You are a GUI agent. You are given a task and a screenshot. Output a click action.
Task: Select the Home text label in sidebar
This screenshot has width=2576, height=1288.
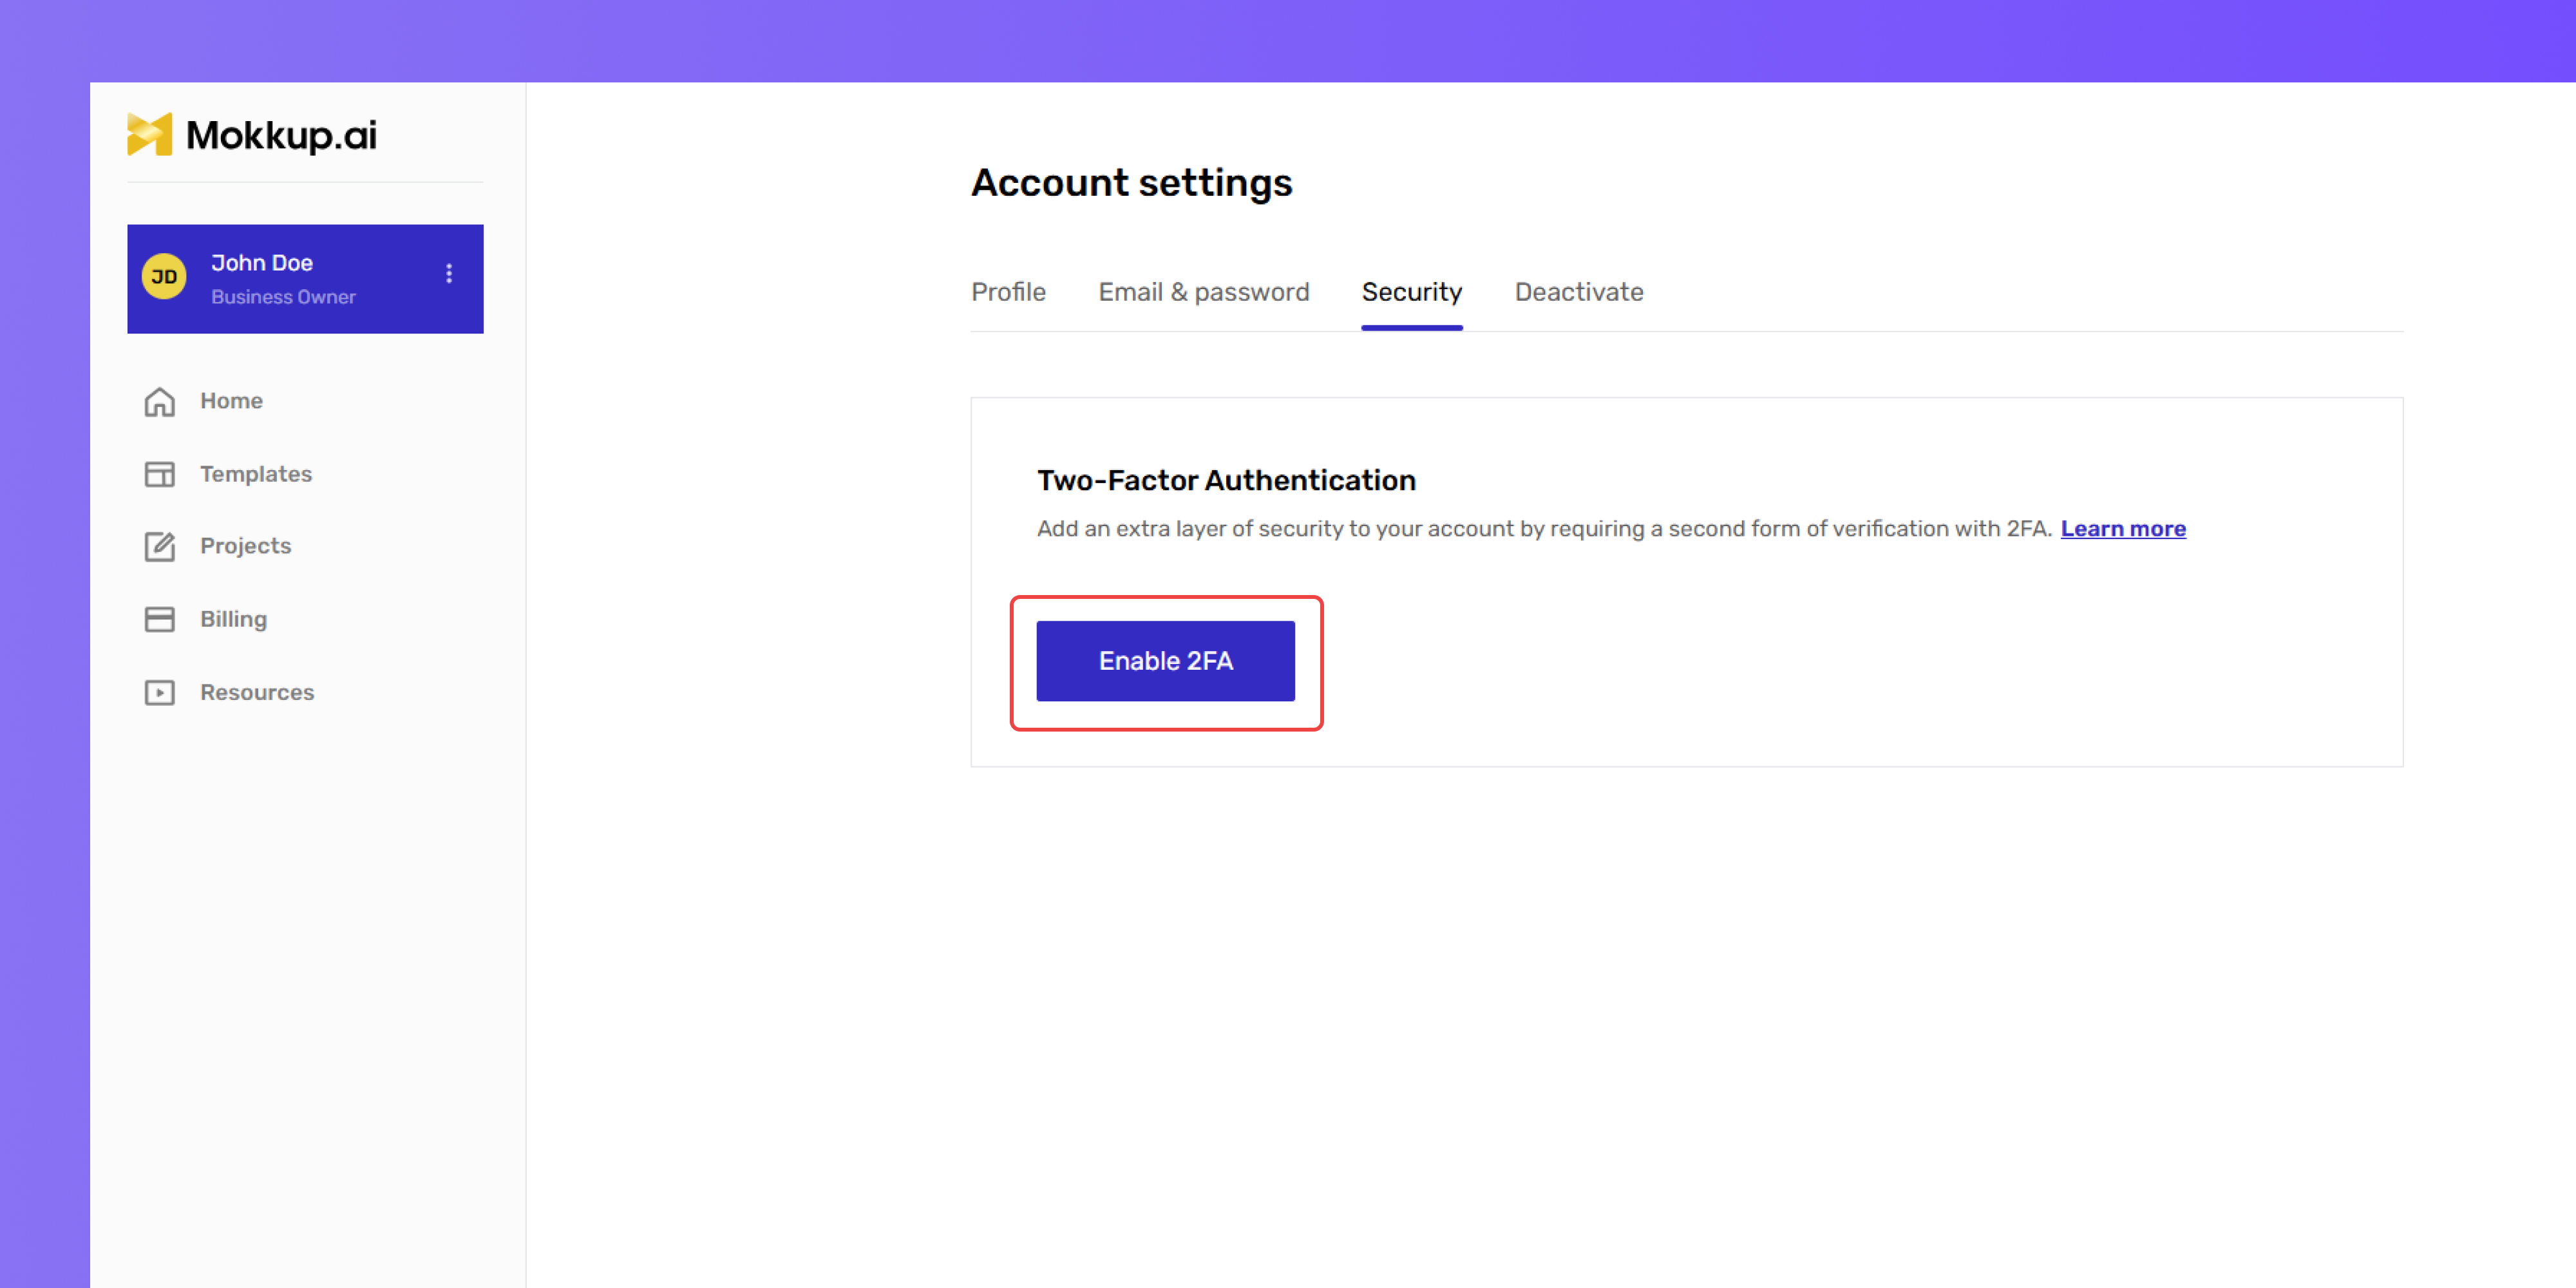pos(231,401)
